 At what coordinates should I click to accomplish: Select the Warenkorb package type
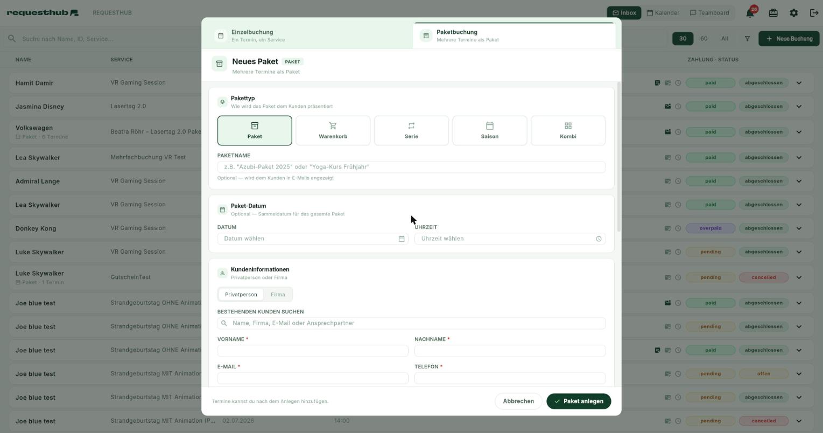point(333,130)
